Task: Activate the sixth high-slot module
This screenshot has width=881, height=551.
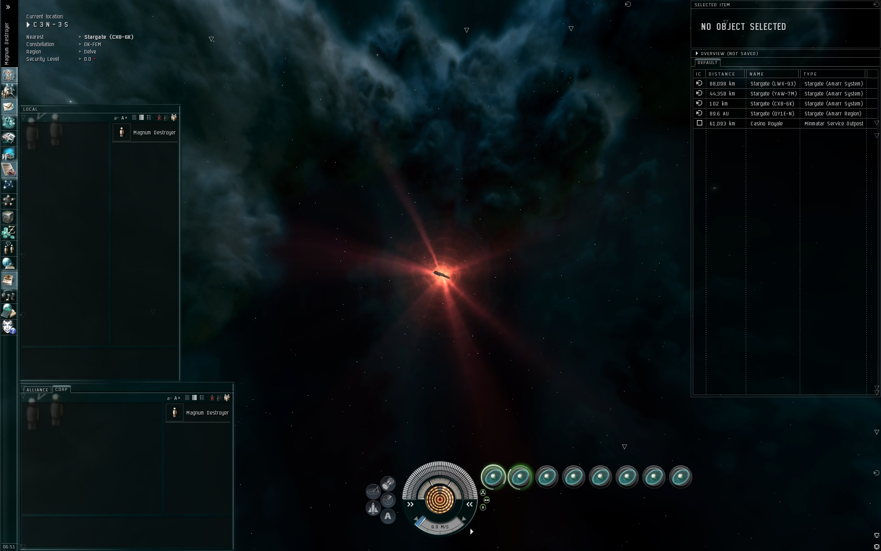Action: 627,477
